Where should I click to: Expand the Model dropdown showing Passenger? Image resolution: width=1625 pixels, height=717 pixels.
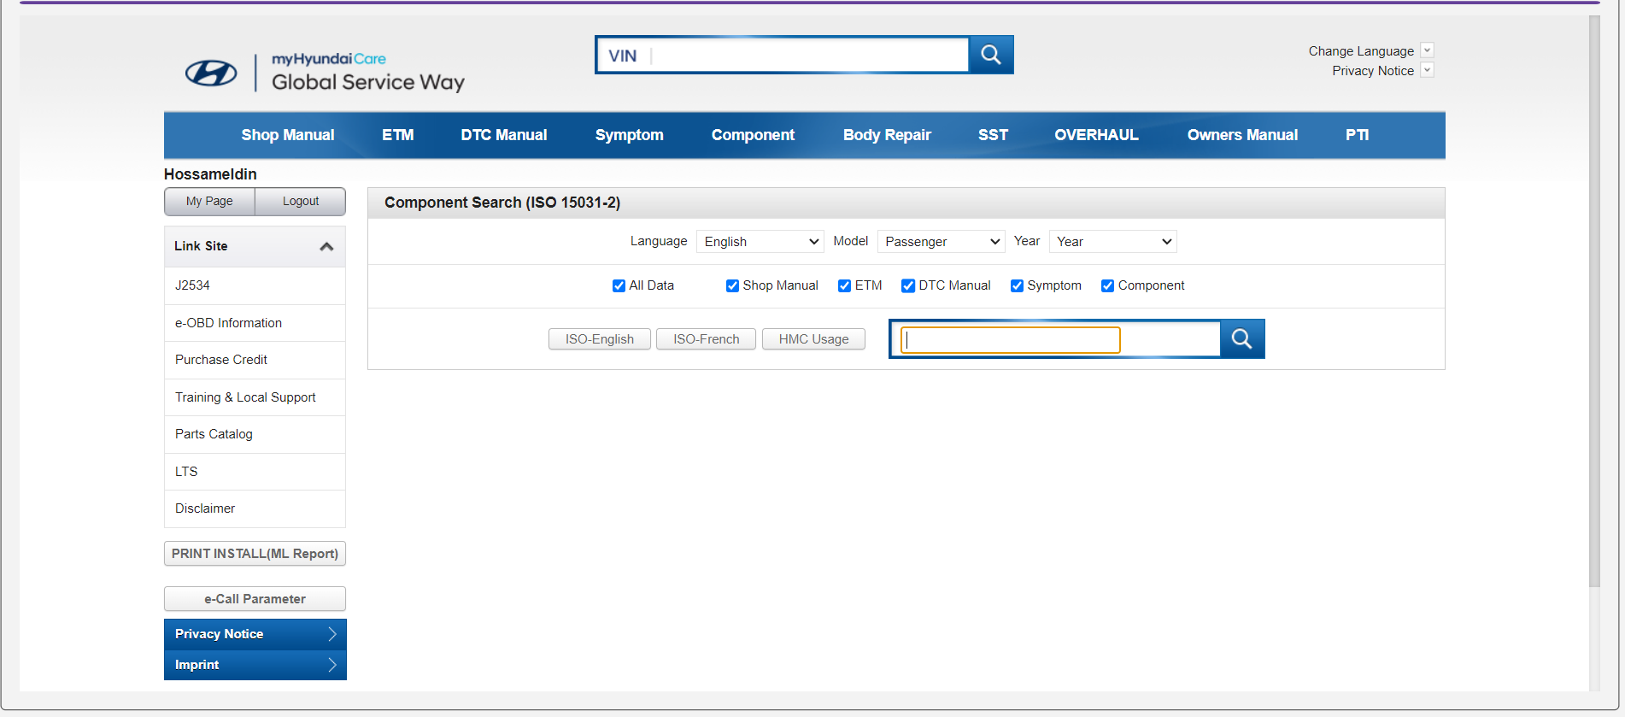point(942,242)
